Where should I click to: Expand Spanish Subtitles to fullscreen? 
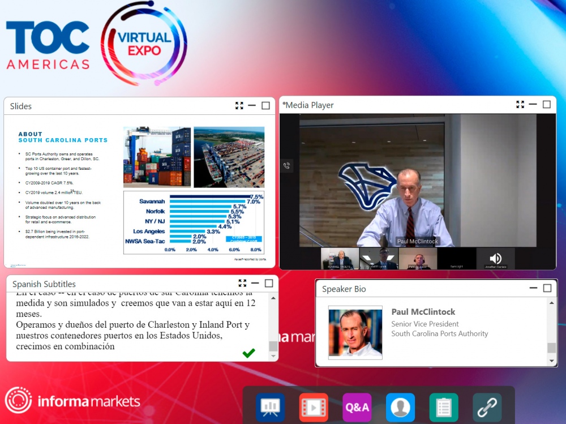pyautogui.click(x=242, y=283)
